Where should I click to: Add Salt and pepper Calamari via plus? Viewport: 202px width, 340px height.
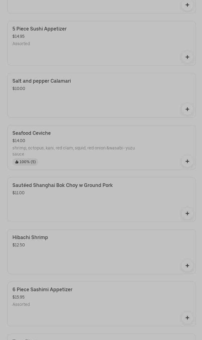tap(187, 109)
